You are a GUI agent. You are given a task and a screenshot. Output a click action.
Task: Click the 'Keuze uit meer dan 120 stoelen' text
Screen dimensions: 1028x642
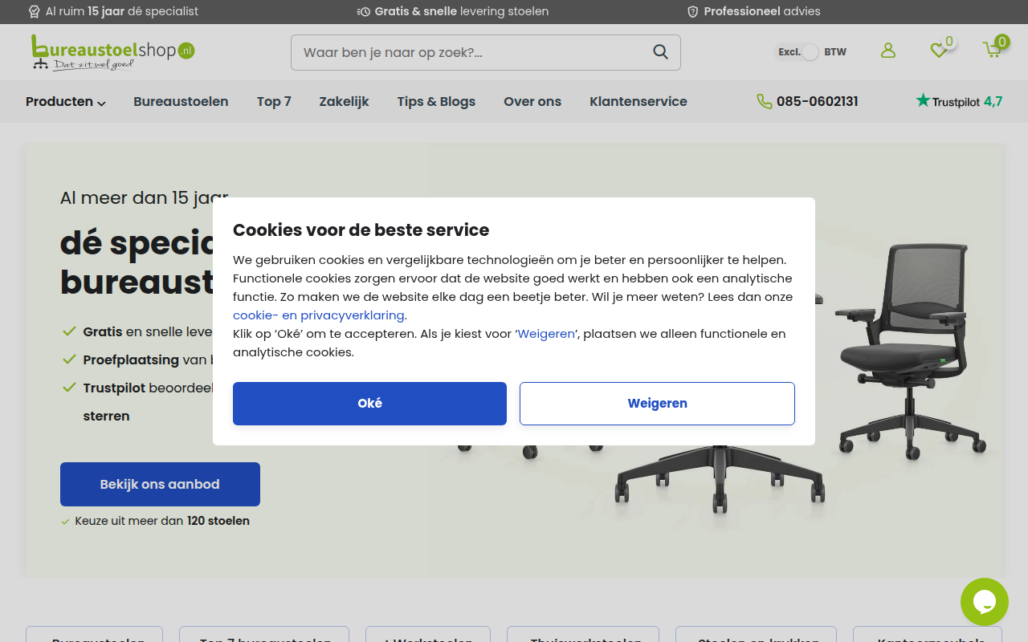tap(162, 521)
